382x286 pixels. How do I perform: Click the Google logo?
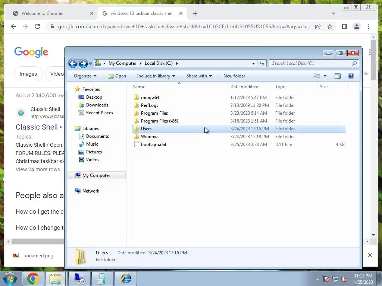pos(31,52)
